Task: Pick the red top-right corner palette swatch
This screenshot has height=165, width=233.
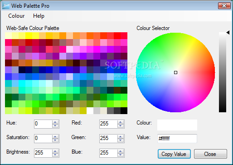Action: 124,35
